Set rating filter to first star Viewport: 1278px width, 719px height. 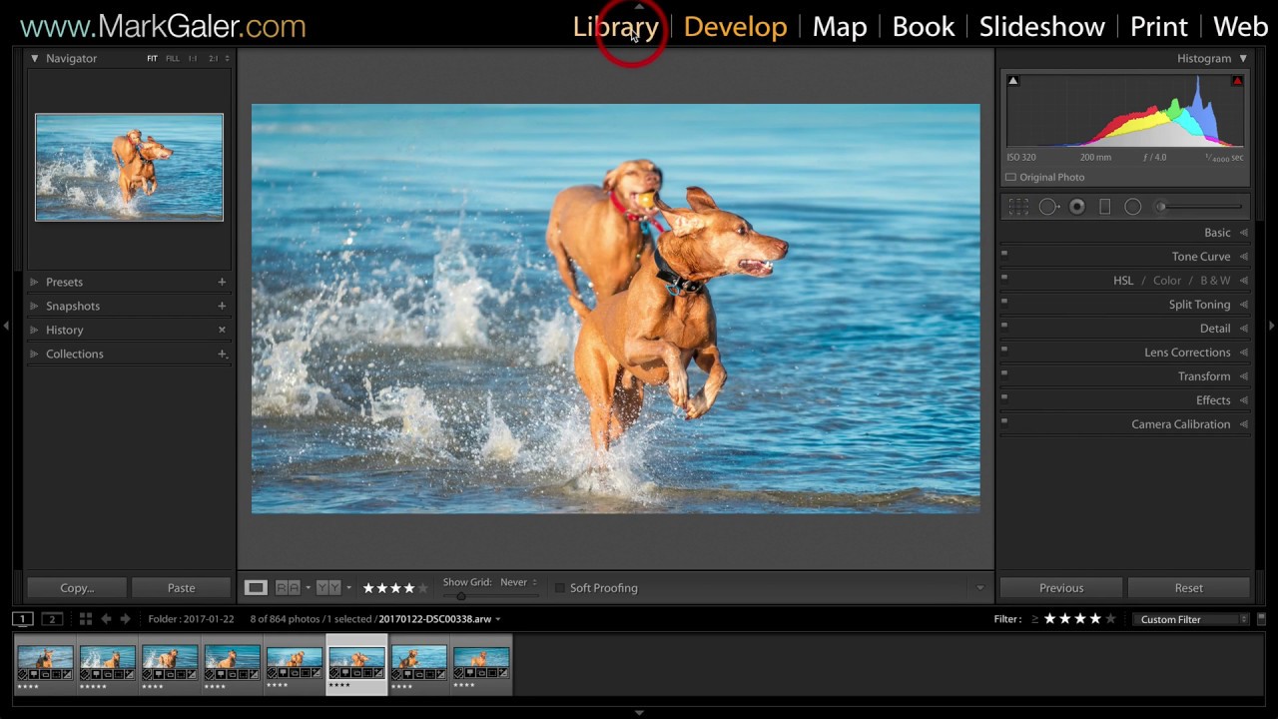(x=1049, y=619)
